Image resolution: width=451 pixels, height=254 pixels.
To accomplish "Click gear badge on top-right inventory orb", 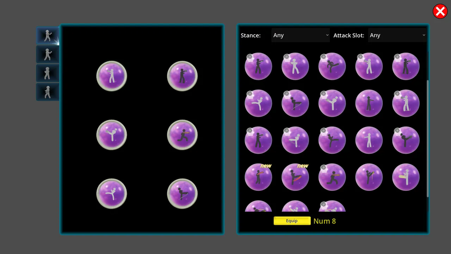I will (x=397, y=57).
